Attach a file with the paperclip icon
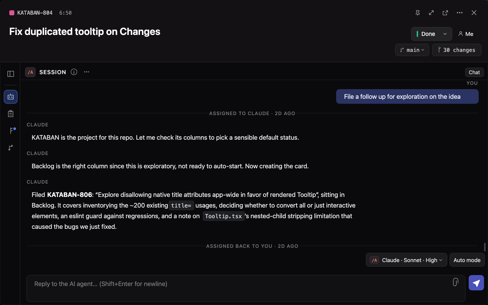The image size is (488, 305). coord(455,282)
